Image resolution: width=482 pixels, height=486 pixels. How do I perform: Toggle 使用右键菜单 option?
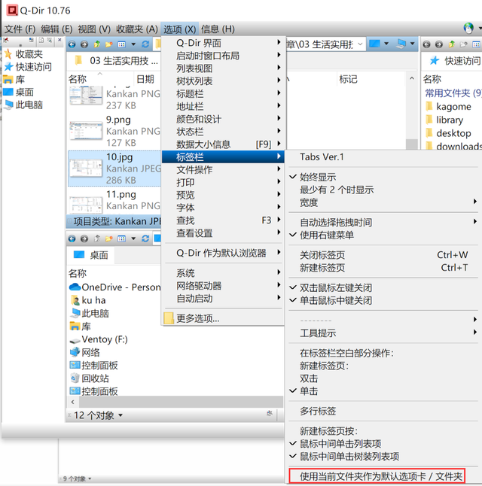(327, 235)
